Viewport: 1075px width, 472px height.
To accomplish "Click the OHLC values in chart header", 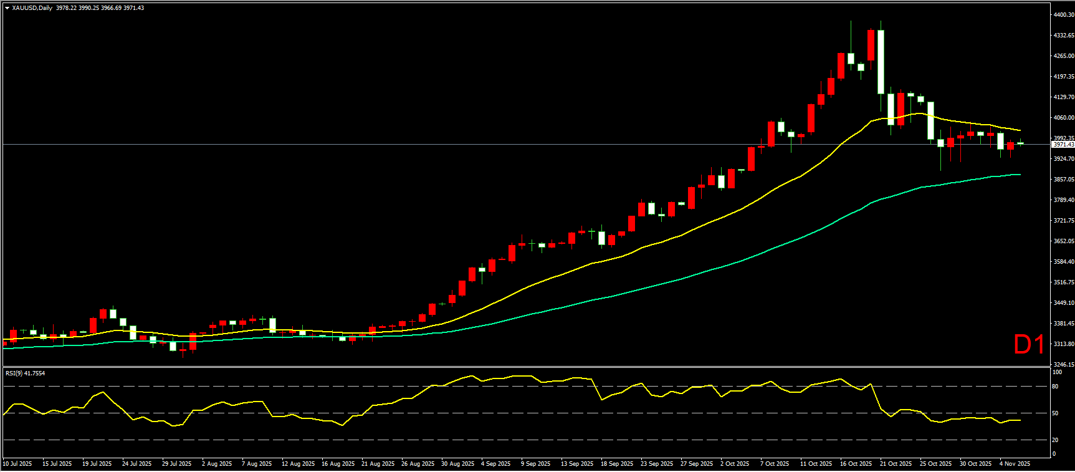I will coord(100,8).
